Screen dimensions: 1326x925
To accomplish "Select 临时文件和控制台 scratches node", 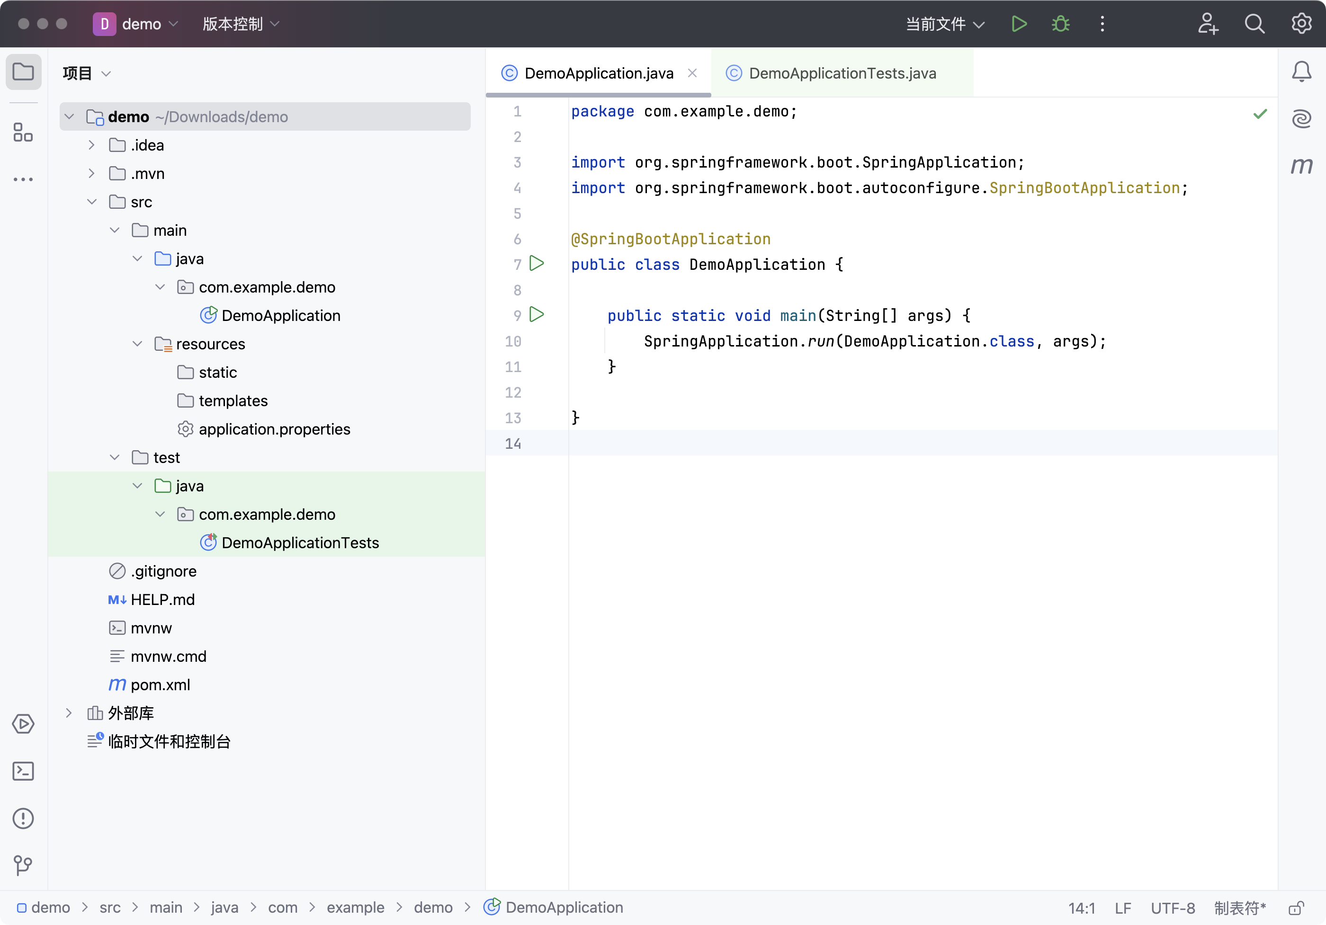I will [159, 741].
